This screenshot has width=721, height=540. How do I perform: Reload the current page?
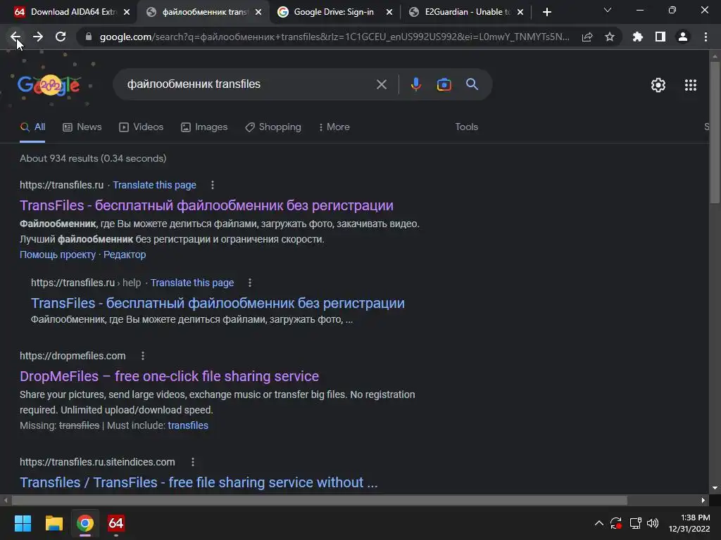(x=61, y=37)
